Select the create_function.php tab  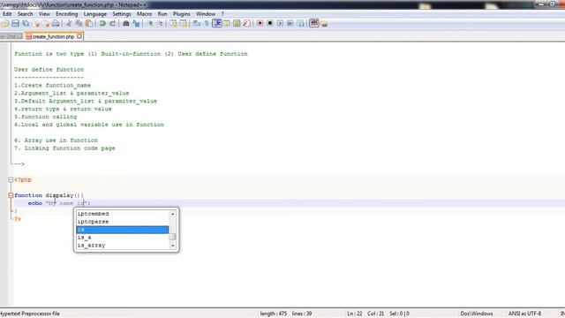pos(53,36)
